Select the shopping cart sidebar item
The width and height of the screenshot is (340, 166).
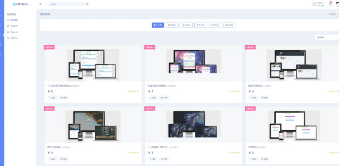click(12, 20)
